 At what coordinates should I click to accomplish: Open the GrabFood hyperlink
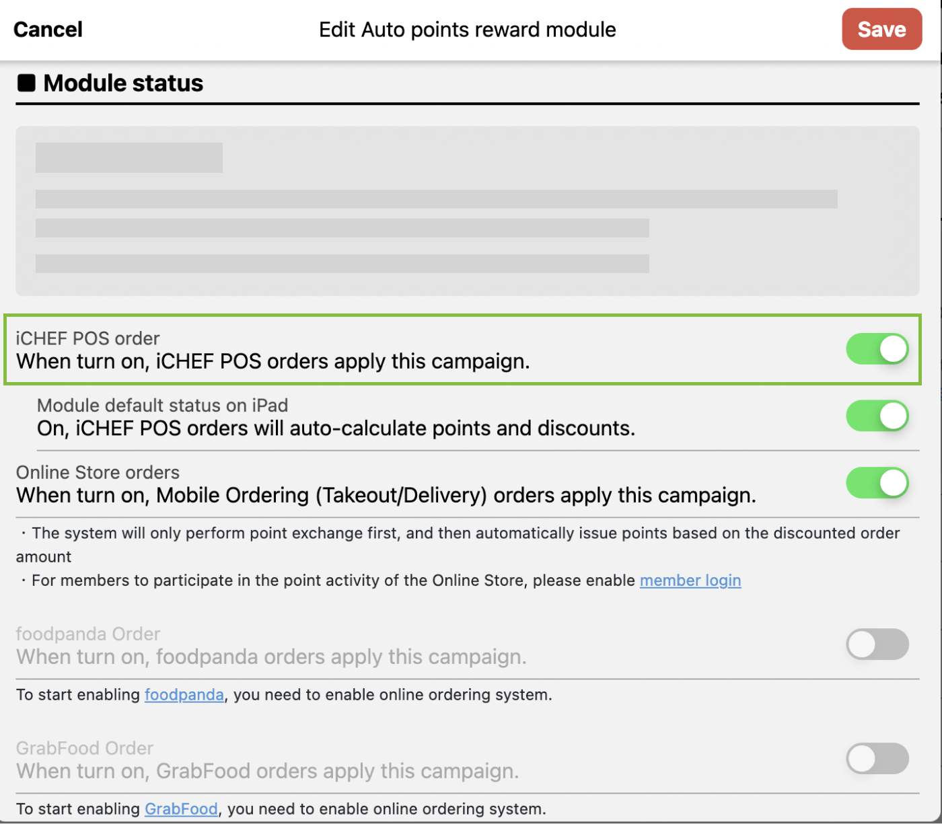tap(181, 809)
